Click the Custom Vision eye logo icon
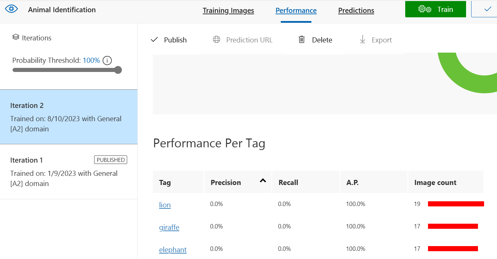Screen dimensions: 497x259 click(x=12, y=9)
